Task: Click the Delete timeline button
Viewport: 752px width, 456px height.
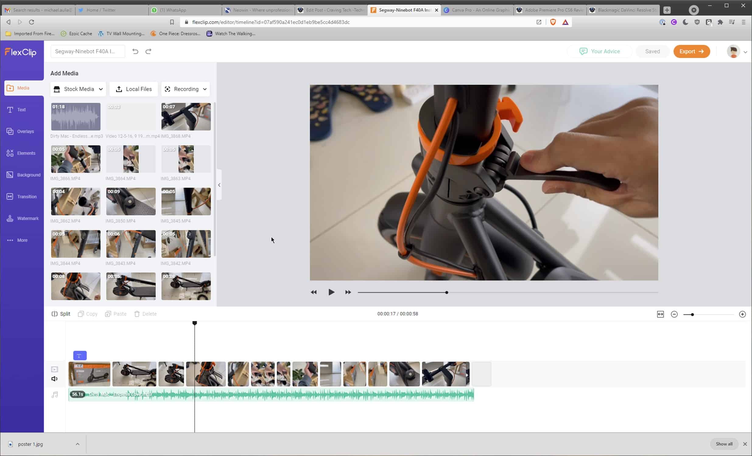Action: click(x=145, y=314)
